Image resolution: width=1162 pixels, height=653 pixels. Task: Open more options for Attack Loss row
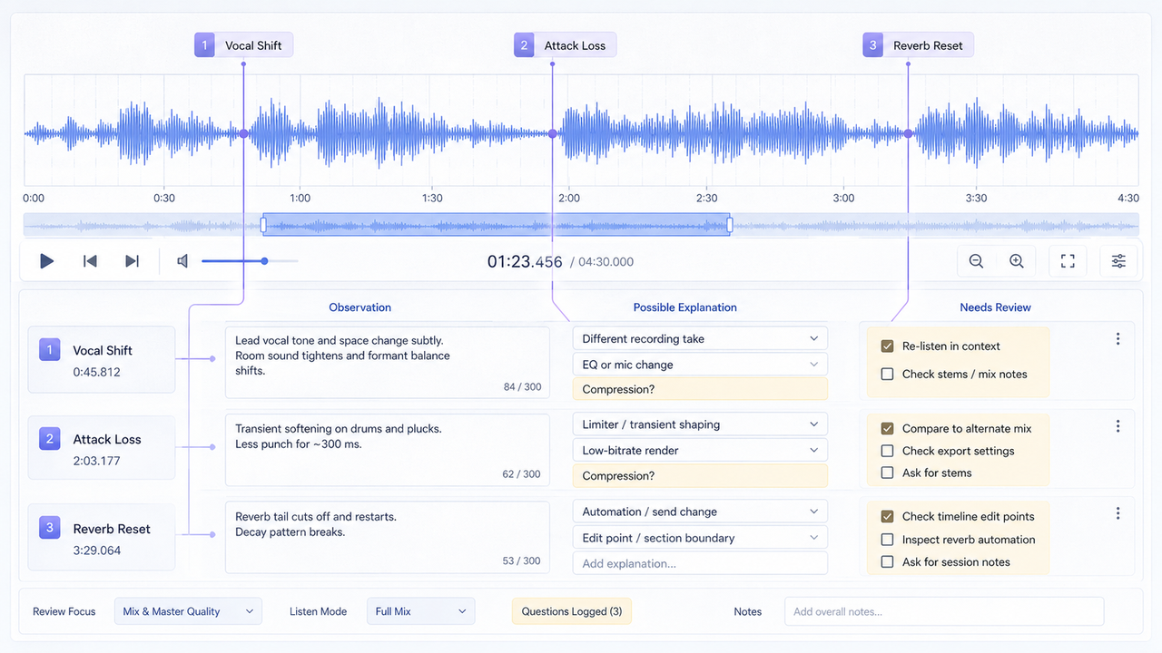[1118, 426]
